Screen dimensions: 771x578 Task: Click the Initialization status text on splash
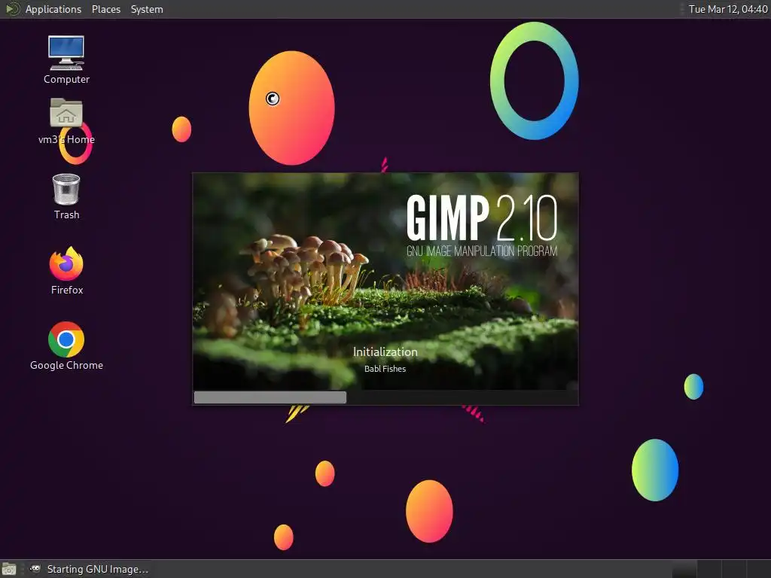point(385,352)
